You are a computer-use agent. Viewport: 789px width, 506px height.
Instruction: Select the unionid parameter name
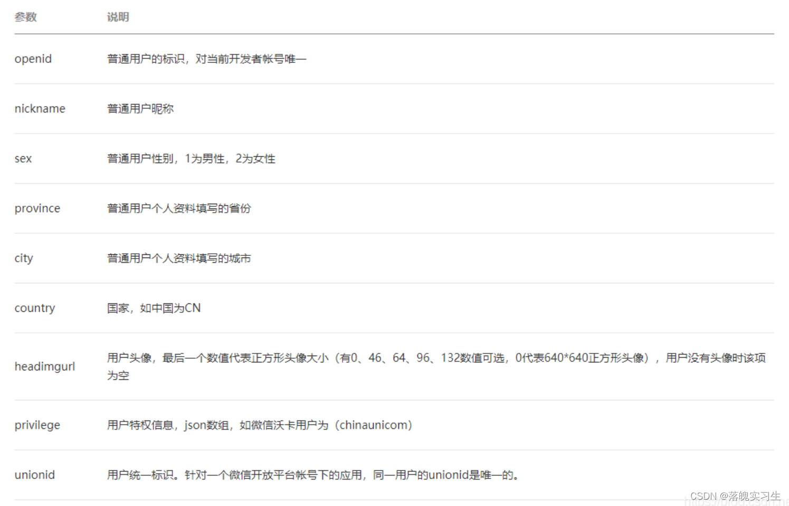tap(34, 475)
